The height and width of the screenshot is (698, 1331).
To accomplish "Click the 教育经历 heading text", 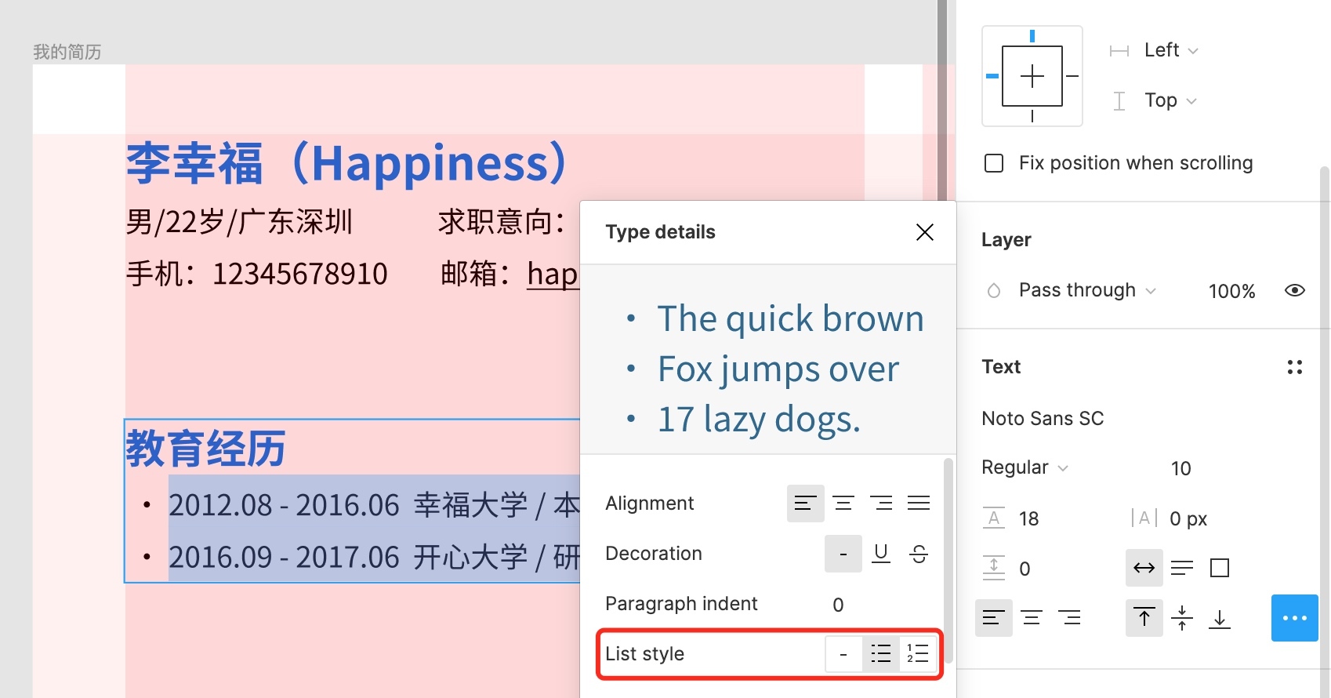I will pos(206,449).
